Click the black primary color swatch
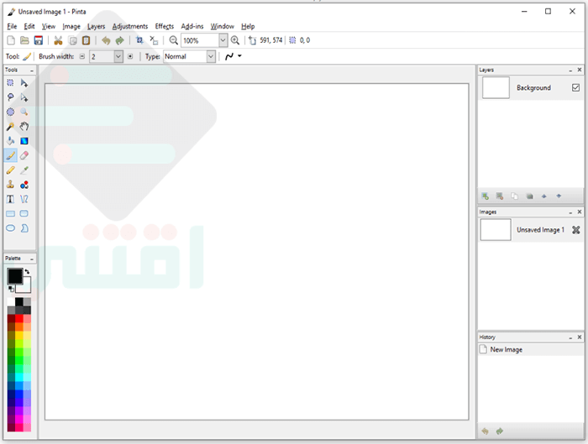 click(x=15, y=276)
